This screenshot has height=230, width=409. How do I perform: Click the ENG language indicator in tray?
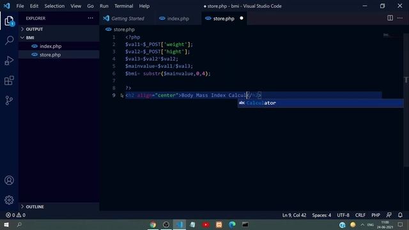371,224
